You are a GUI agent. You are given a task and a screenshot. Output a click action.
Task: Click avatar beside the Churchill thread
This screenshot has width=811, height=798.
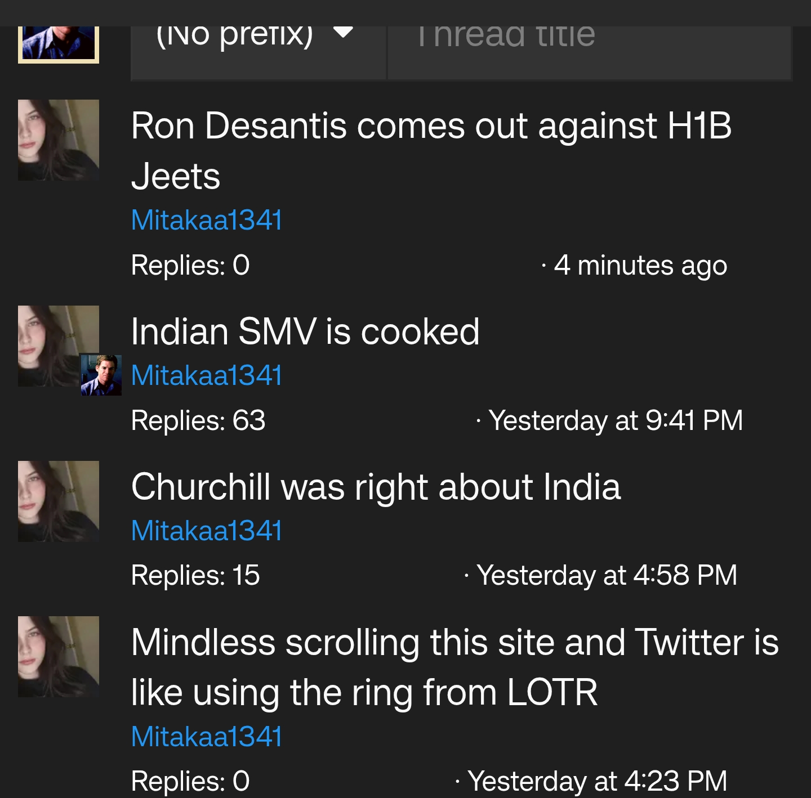click(59, 501)
